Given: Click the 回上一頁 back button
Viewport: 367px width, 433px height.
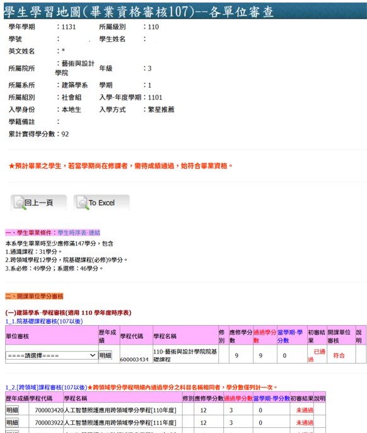Looking at the screenshot, I should pos(38,203).
